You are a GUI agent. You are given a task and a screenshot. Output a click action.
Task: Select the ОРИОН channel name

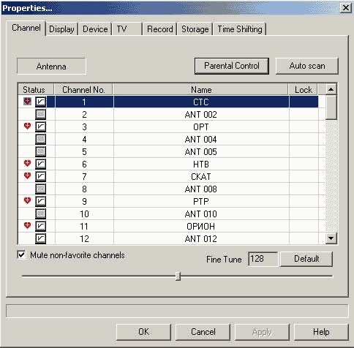pyautogui.click(x=201, y=226)
